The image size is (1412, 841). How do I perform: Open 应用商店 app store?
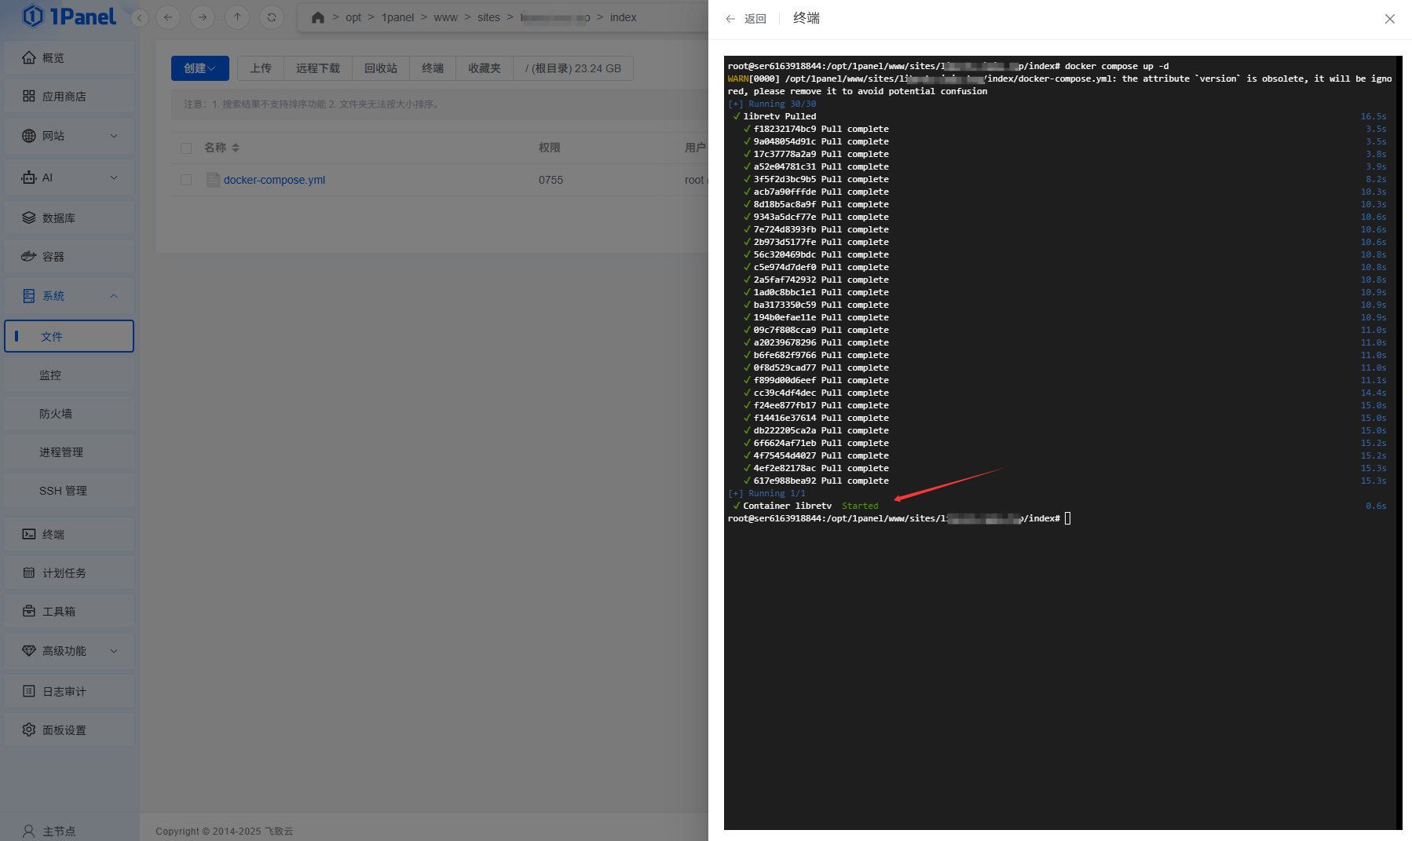[69, 97]
